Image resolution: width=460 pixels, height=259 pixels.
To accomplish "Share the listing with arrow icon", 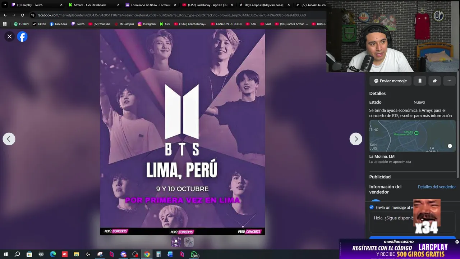I will 434,81.
